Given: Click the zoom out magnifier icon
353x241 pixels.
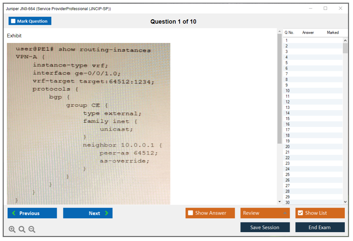Looking at the screenshot, I should click(32, 230).
